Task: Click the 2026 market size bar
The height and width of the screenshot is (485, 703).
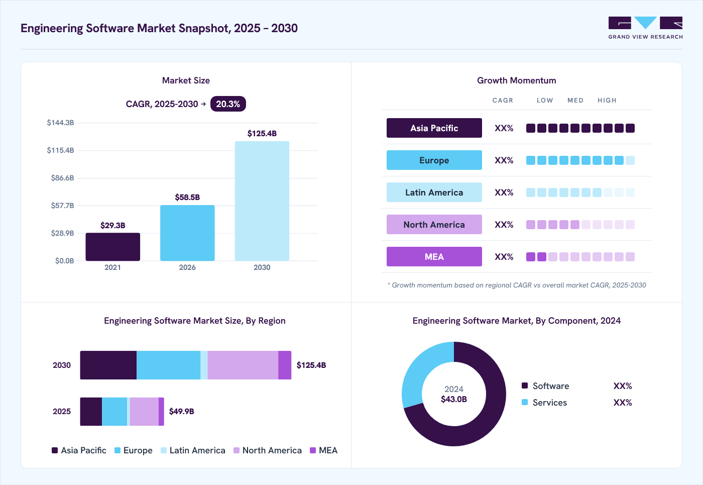Action: 187,233
